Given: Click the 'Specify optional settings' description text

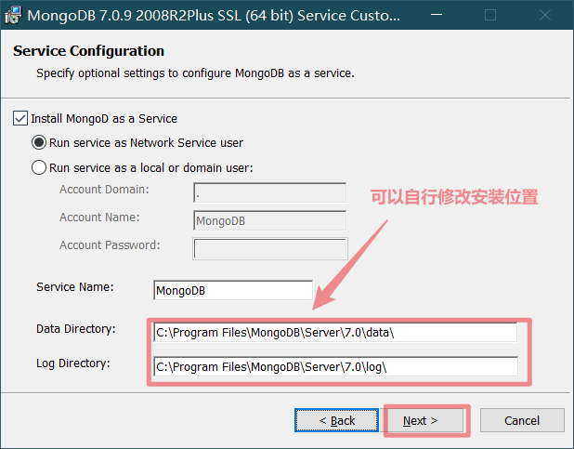Looking at the screenshot, I should (x=195, y=73).
